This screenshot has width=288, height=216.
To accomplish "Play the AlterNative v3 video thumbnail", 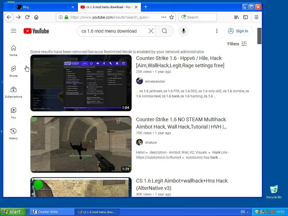I will 81,187.
